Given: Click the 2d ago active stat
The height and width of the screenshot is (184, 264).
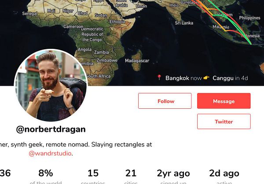Looking at the screenshot, I should [x=224, y=177].
